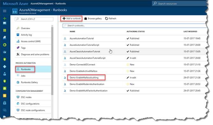Open the hamburger menu in left rail
The width and height of the screenshot is (213, 125).
tap(5, 11)
